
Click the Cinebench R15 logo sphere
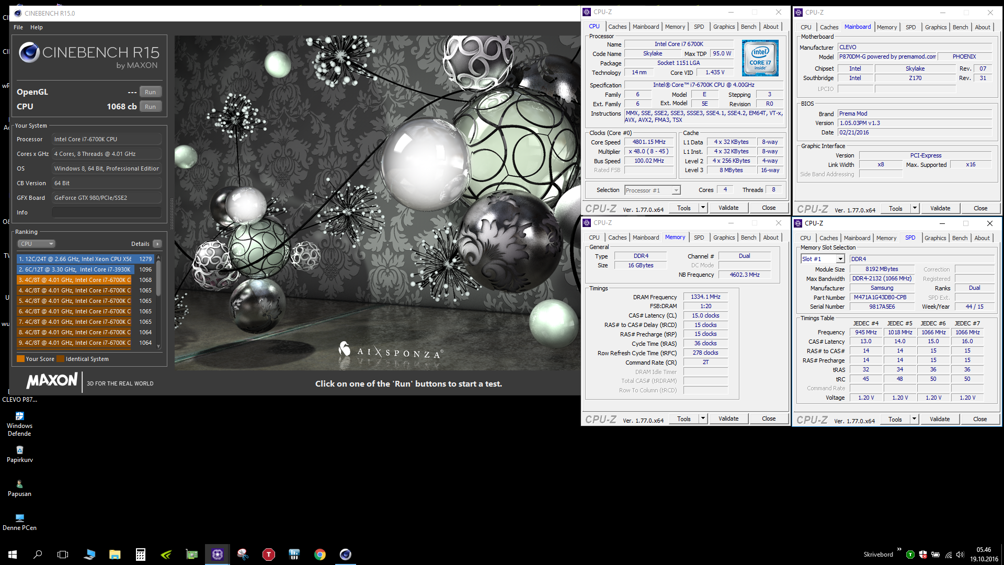[29, 52]
